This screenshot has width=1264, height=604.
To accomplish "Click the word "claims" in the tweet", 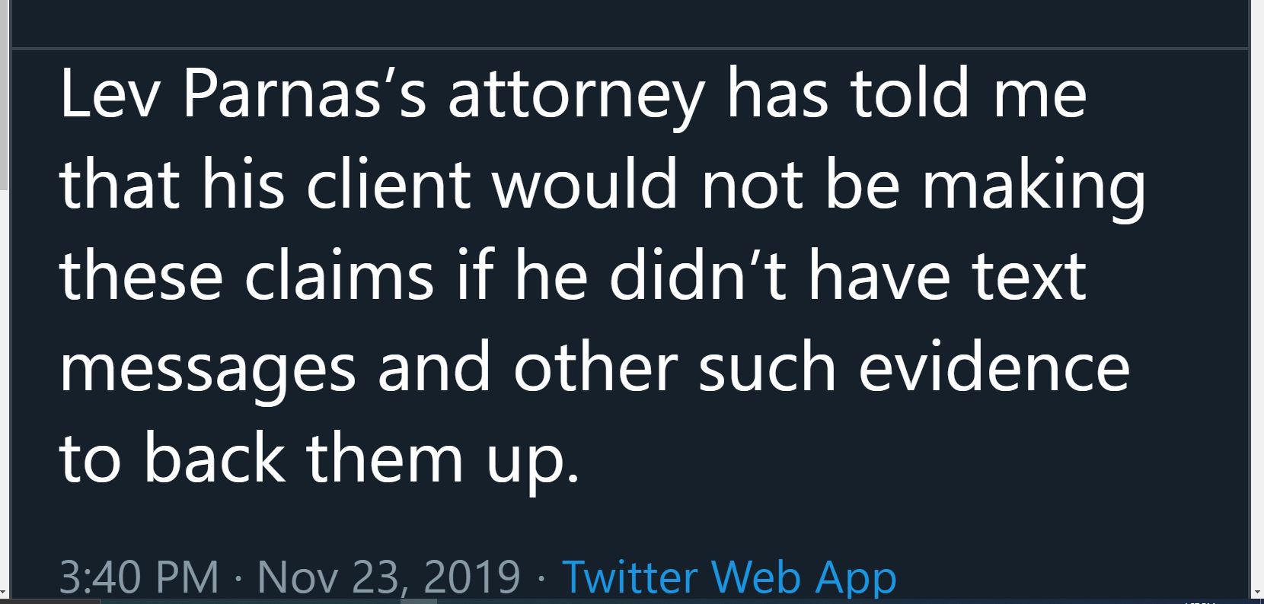I will click(339, 277).
